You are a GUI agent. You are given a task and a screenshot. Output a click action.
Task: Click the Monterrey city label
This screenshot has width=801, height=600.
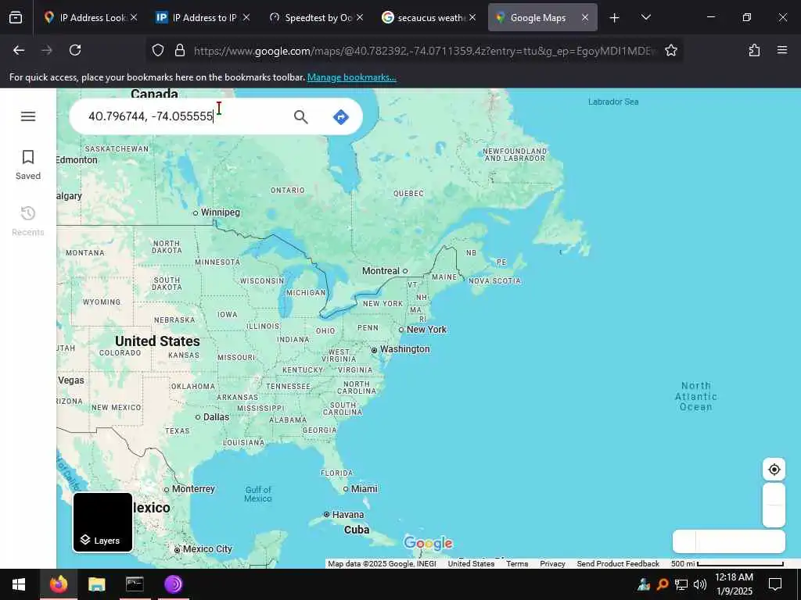point(193,489)
